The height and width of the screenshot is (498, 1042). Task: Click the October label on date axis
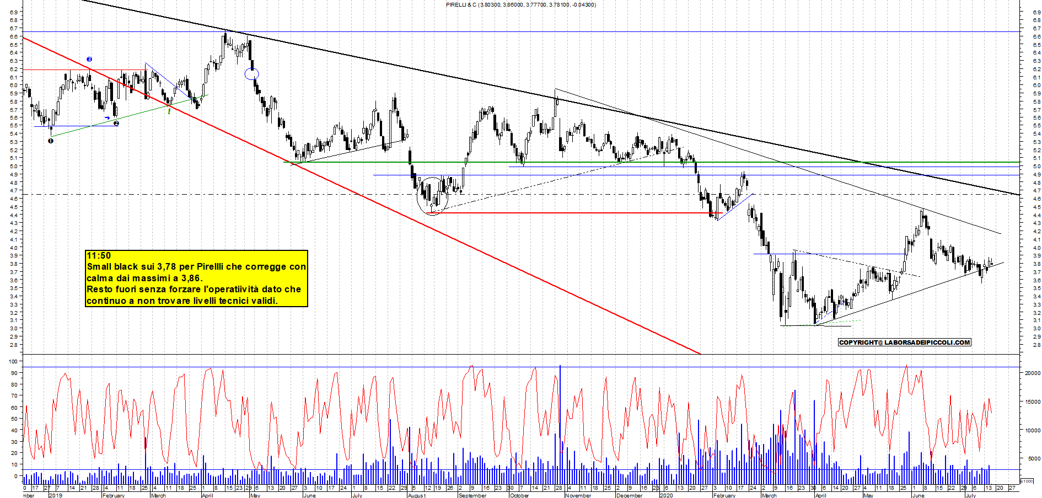[x=519, y=495]
